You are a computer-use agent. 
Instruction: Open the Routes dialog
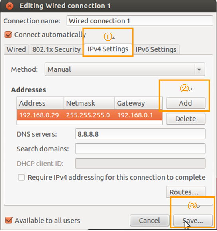pyautogui.click(x=185, y=192)
